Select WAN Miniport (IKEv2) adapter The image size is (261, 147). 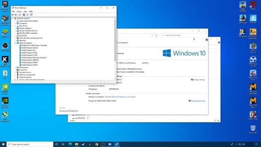(x=30, y=48)
